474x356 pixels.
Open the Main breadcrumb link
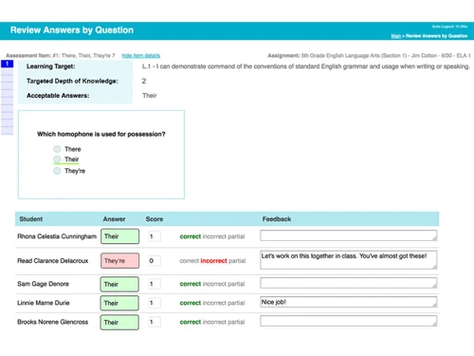pyautogui.click(x=395, y=36)
